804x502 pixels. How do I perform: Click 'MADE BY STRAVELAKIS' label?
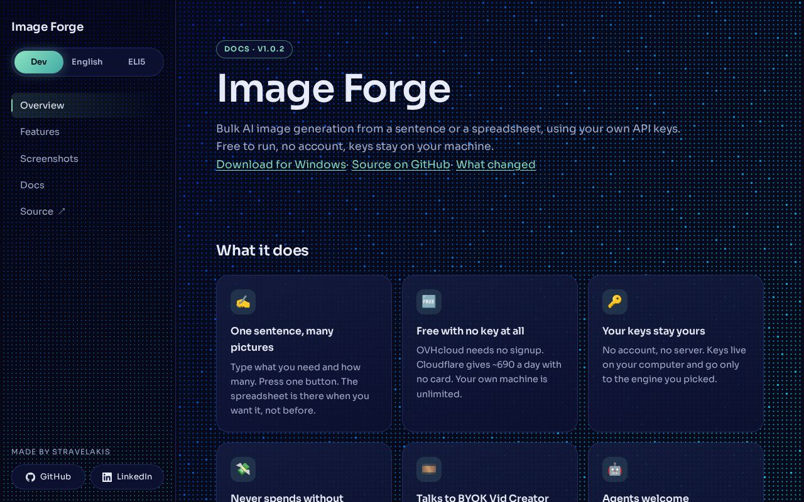click(x=61, y=452)
